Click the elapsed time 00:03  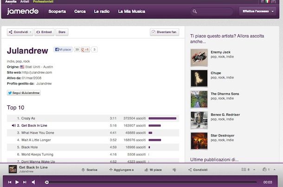pyautogui.click(x=268, y=182)
